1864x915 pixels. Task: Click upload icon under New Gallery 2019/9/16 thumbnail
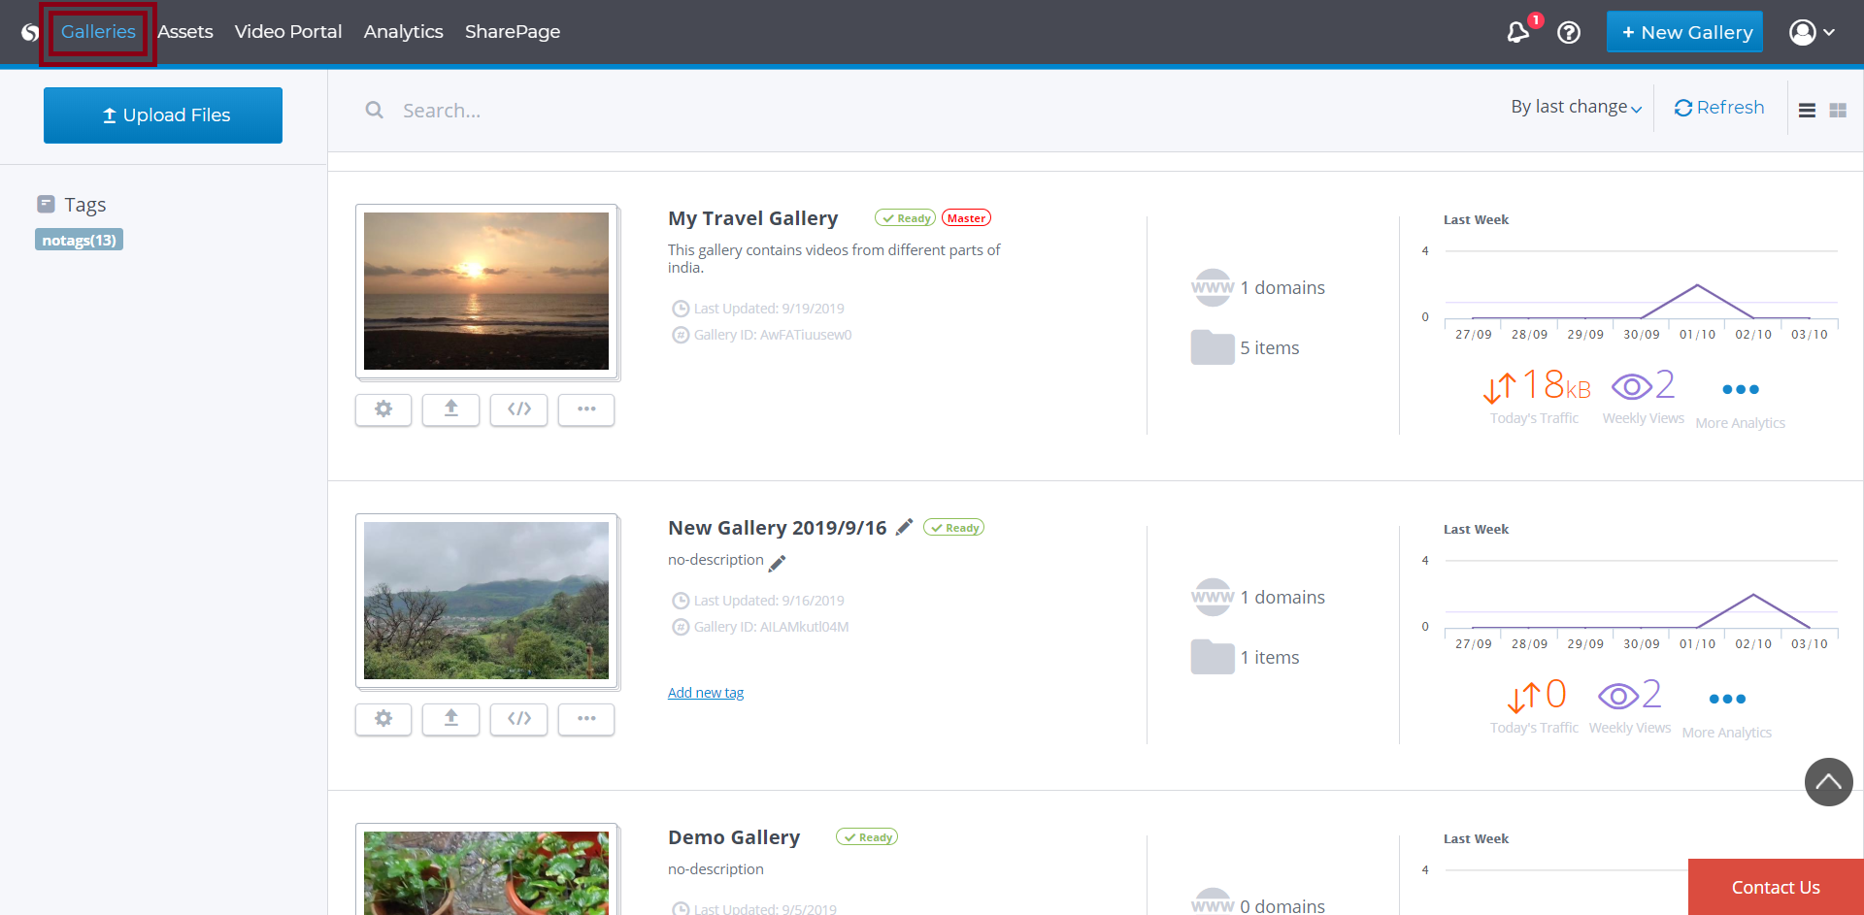[450, 719]
